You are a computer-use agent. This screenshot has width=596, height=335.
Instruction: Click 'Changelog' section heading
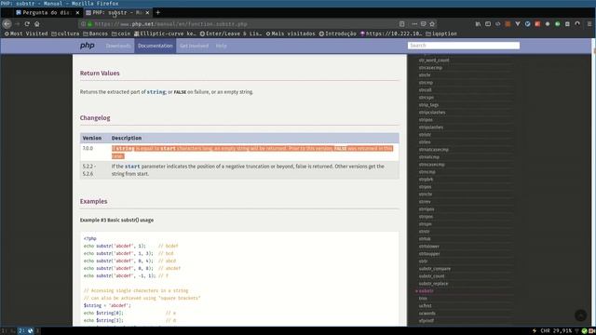tap(95, 118)
